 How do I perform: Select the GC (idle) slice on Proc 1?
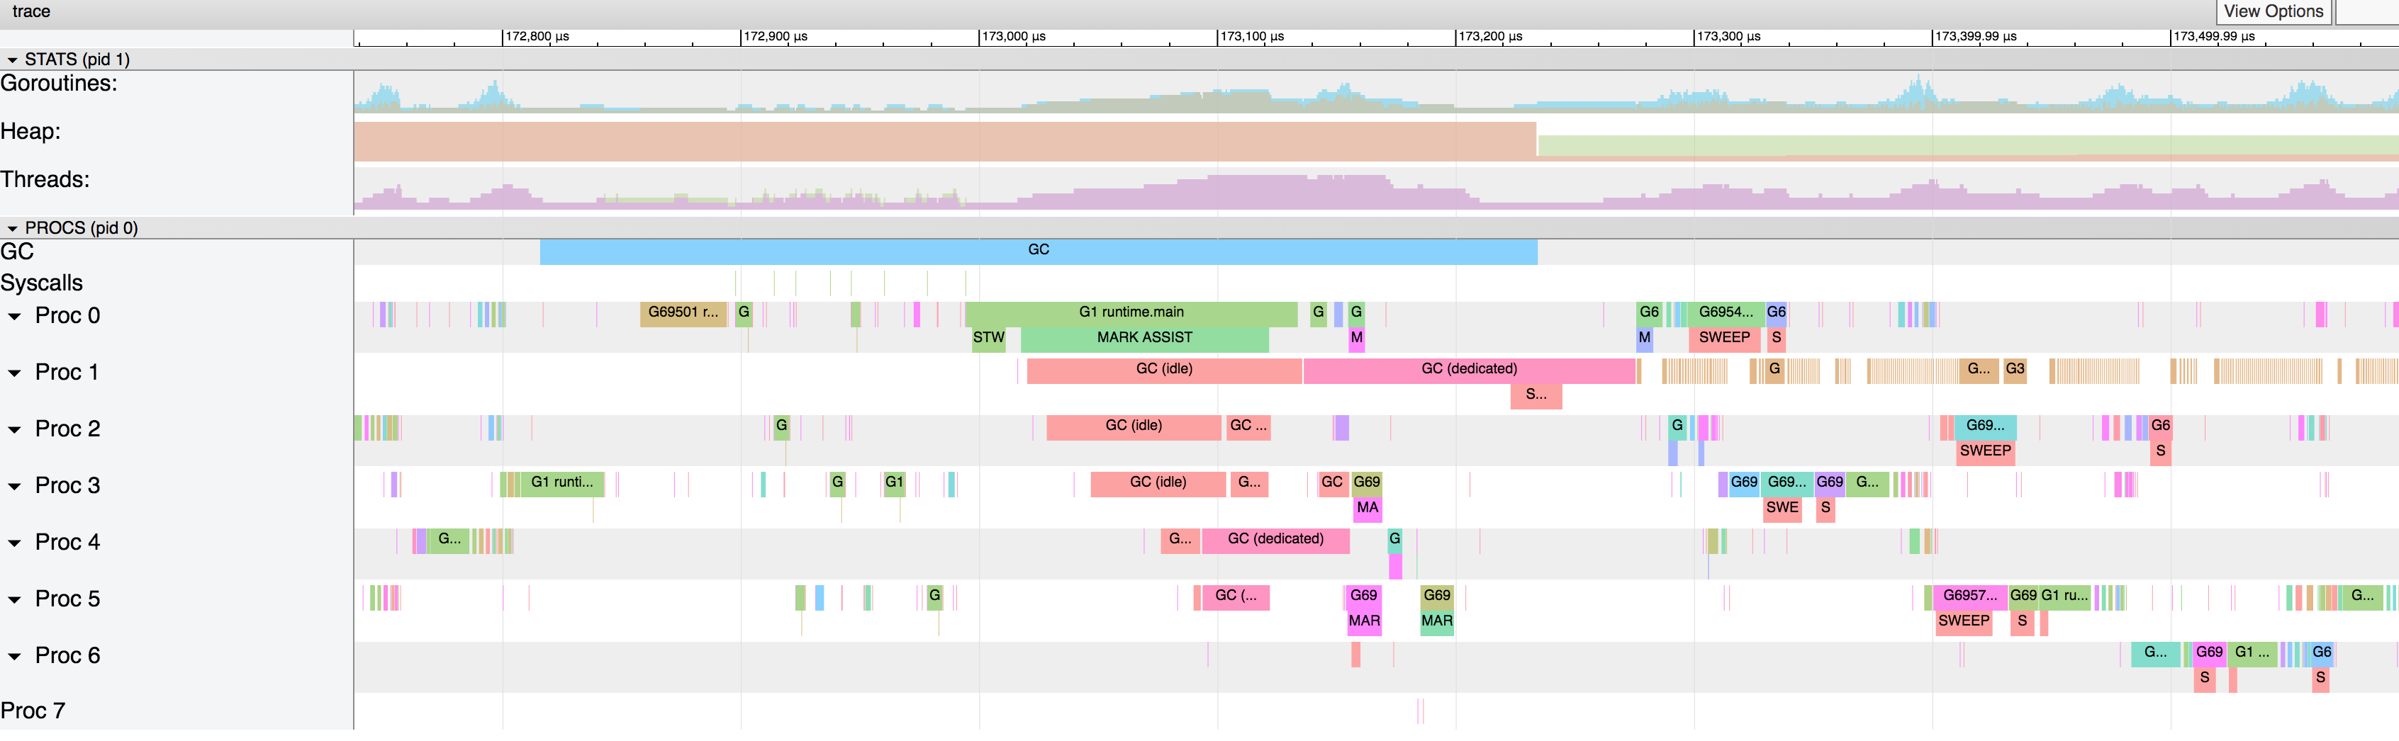pos(1164,370)
